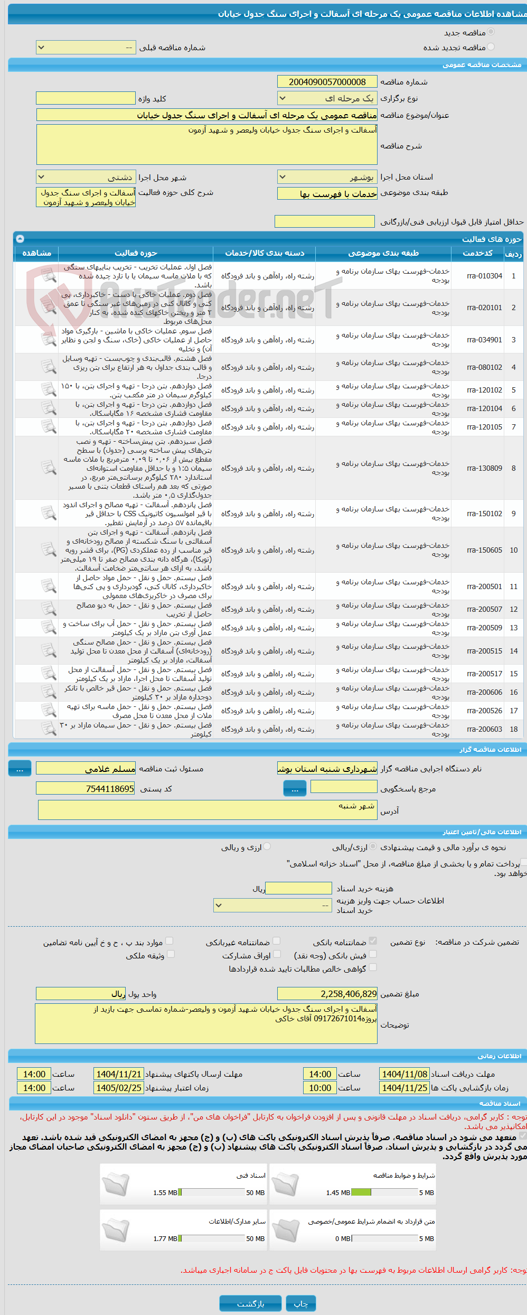Click کد پستی field
This screenshot has height=1315, width=527.
(86, 789)
